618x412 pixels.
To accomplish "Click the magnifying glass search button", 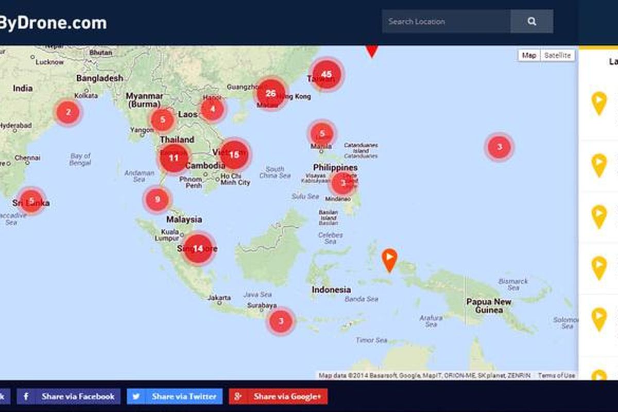I will click(x=531, y=22).
